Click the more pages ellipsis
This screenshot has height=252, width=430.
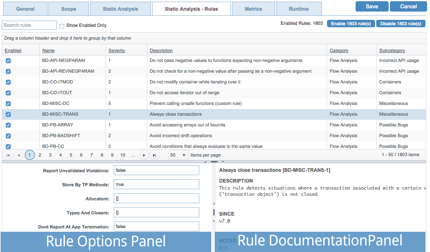coord(133,155)
